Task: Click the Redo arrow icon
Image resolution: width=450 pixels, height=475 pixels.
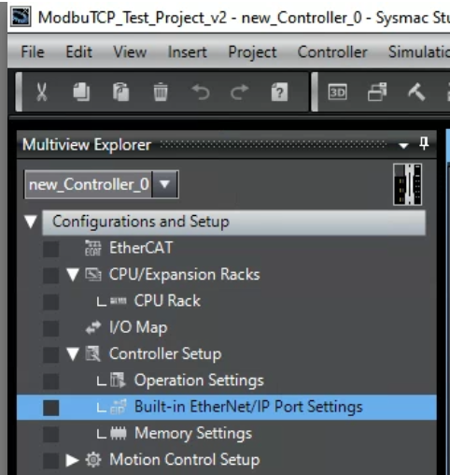Action: [x=240, y=93]
